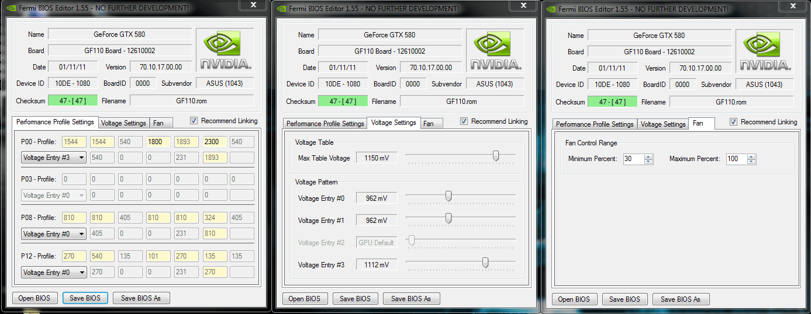Click Save BIOS As in the Performance Profile window
The height and width of the screenshot is (314, 811).
(x=141, y=298)
